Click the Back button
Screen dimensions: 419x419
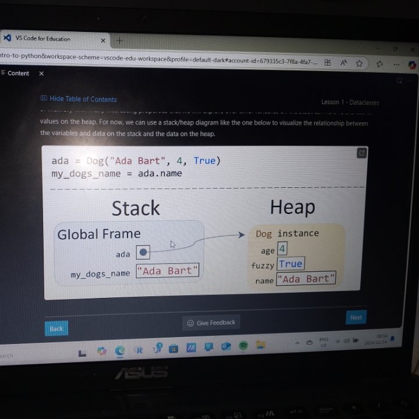coord(56,328)
